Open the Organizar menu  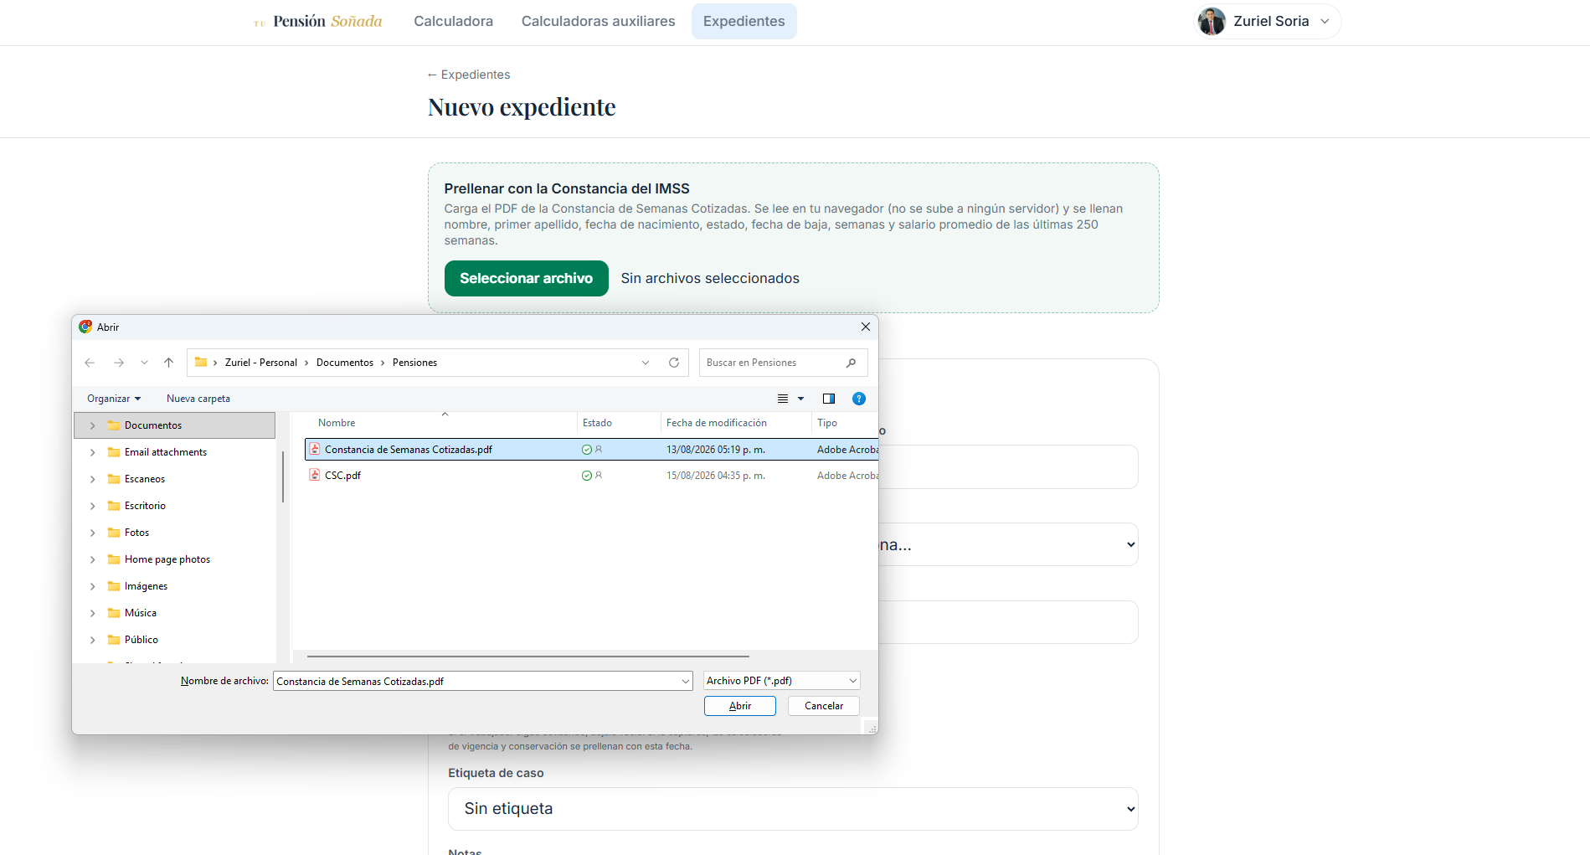114,399
